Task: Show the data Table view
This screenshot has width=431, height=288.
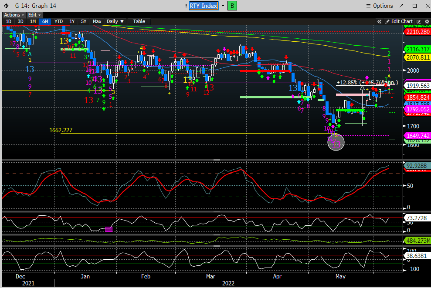Action: (139, 21)
